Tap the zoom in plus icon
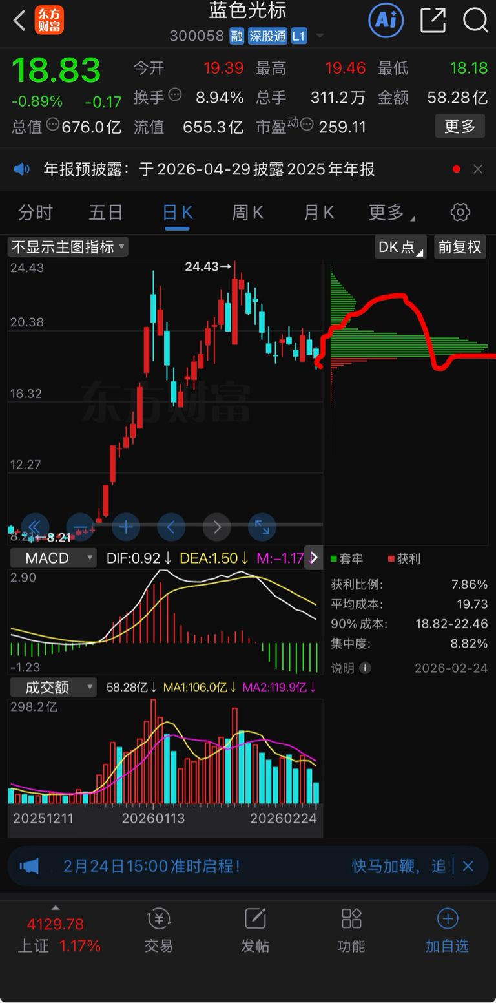 pyautogui.click(x=126, y=527)
